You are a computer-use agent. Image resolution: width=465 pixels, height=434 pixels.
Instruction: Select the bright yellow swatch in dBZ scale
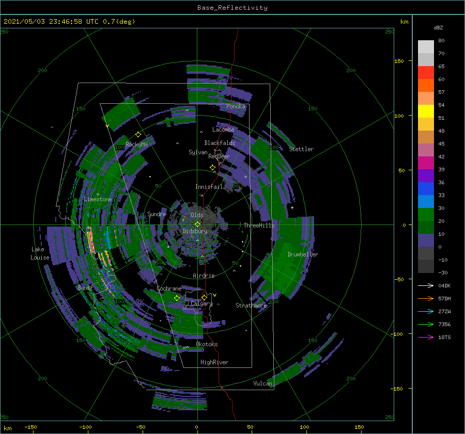click(x=426, y=111)
